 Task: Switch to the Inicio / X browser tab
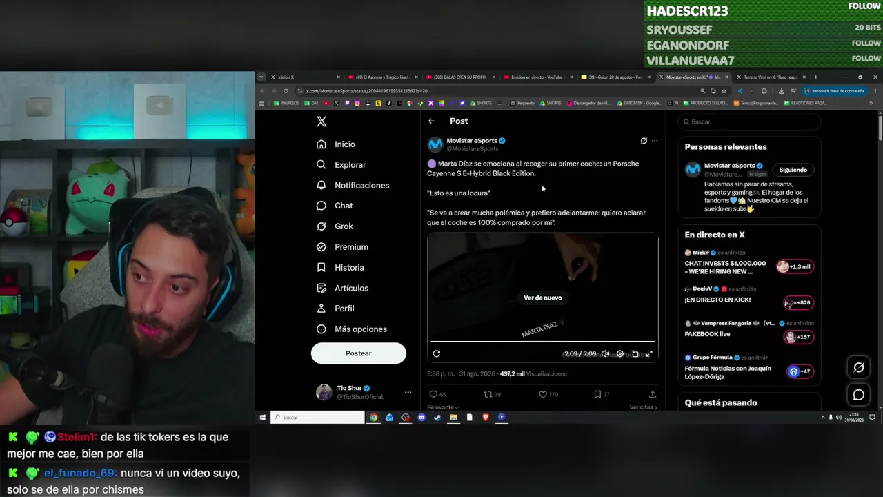click(x=304, y=77)
